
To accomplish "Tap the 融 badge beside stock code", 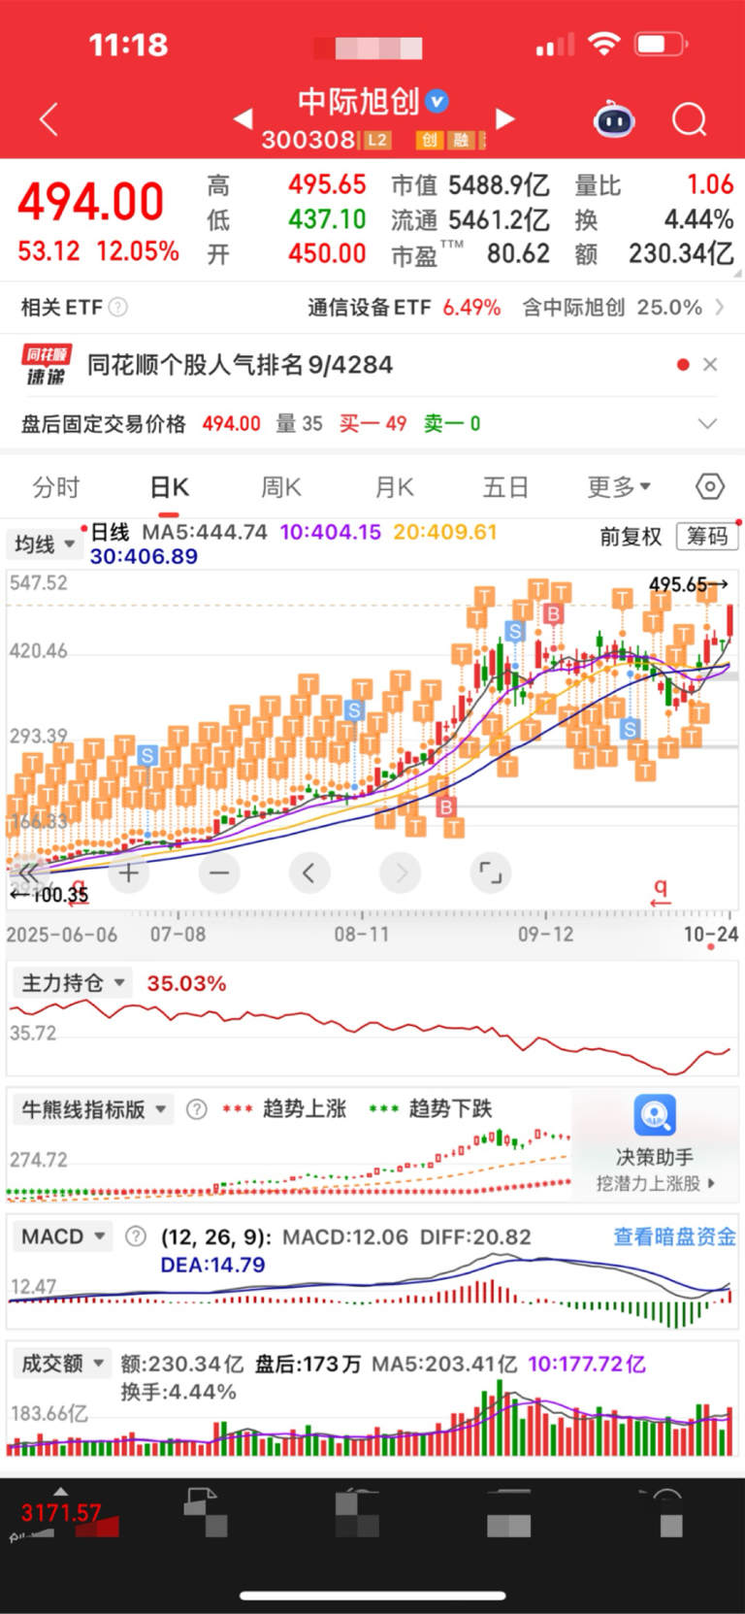I will (461, 140).
